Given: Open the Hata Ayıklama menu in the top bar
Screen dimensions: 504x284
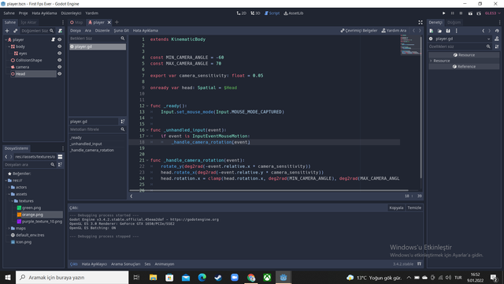Looking at the screenshot, I should [x=44, y=13].
